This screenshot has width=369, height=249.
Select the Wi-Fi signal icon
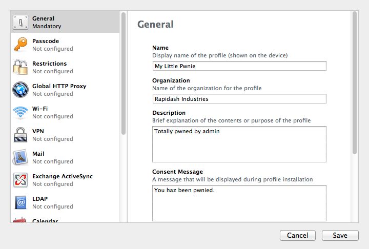[20, 112]
